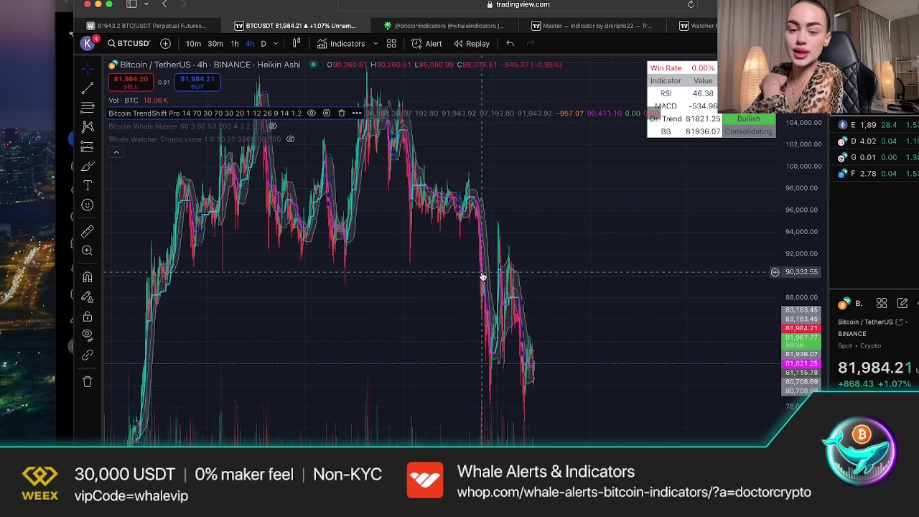Image resolution: width=919 pixels, height=517 pixels.
Task: Click the tradingview.com address bar
Action: pos(517,4)
